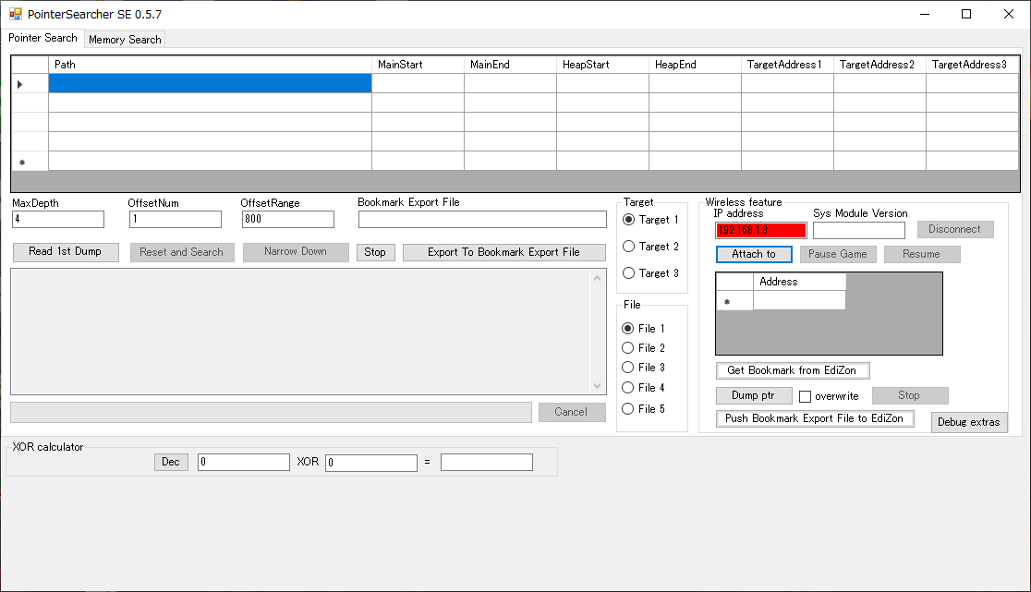Switch to the Memory Search tab
Image resolution: width=1031 pixels, height=592 pixels.
[x=125, y=40]
